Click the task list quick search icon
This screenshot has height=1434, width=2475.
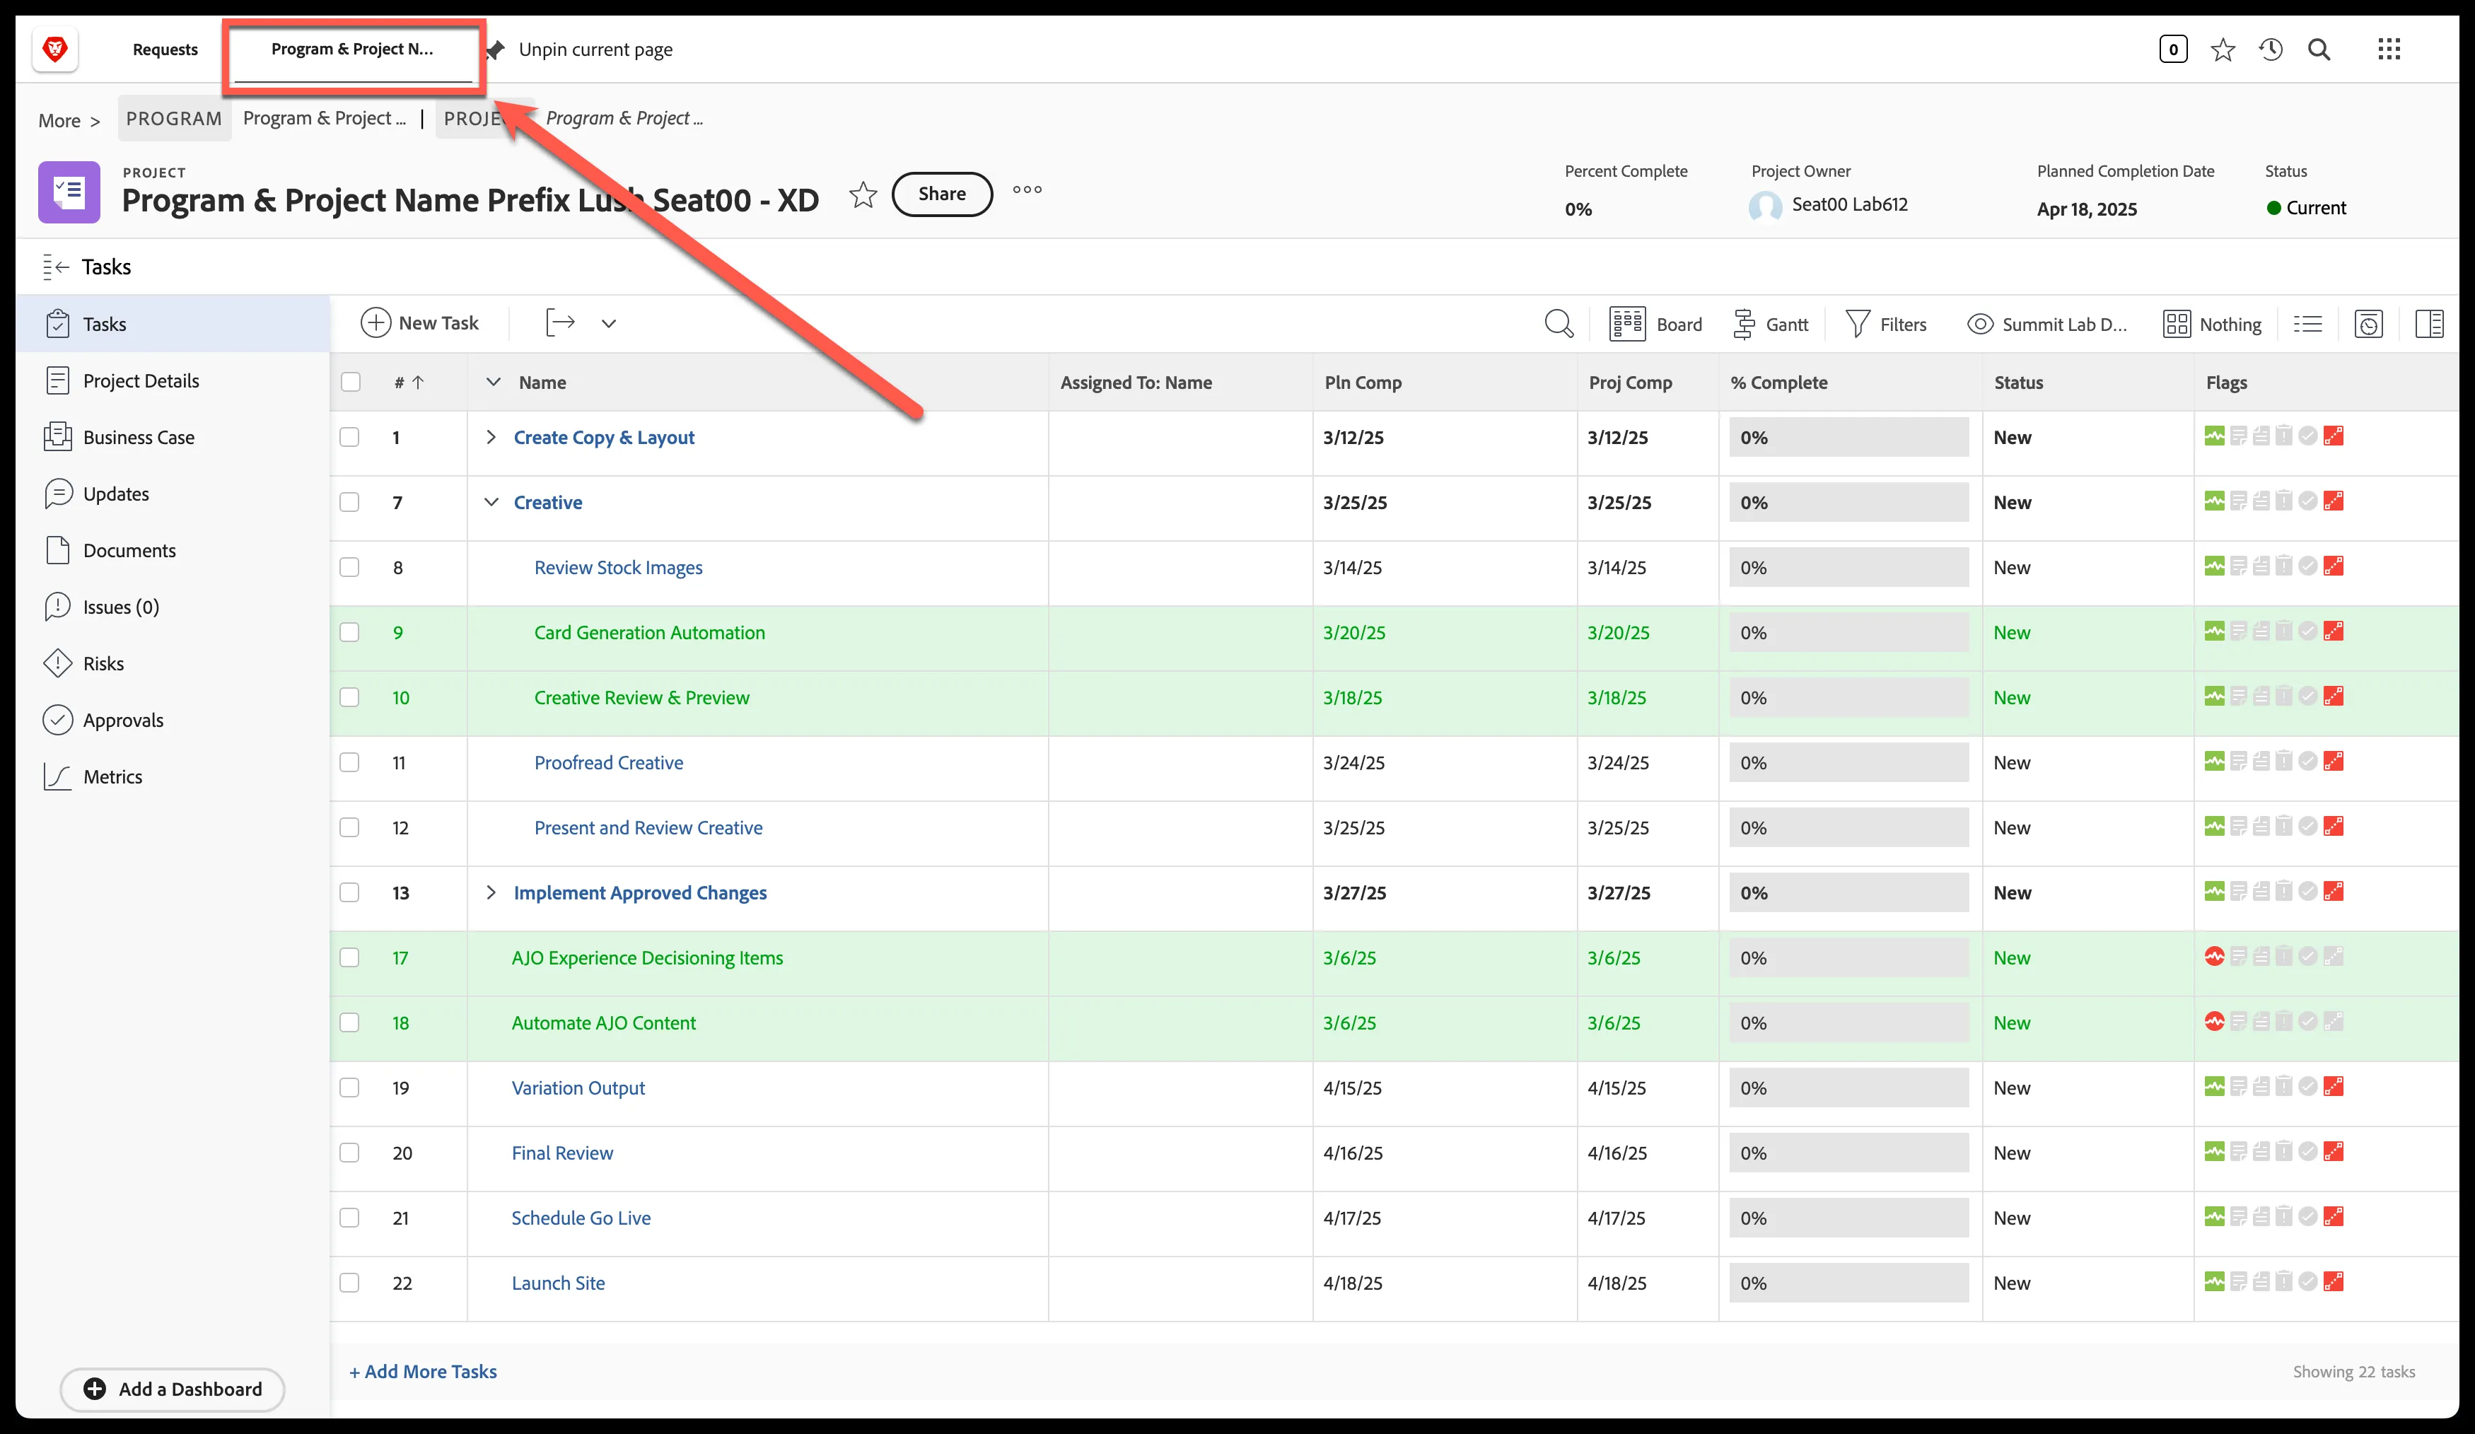pyautogui.click(x=1559, y=324)
